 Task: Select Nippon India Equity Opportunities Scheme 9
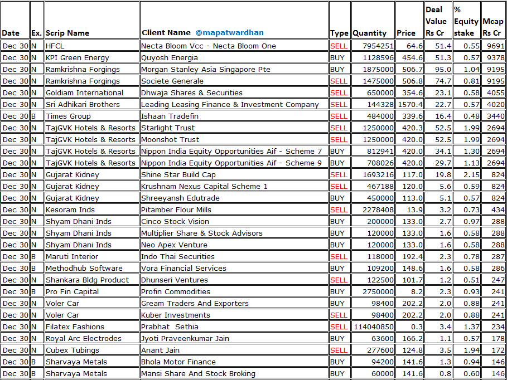(x=234, y=163)
